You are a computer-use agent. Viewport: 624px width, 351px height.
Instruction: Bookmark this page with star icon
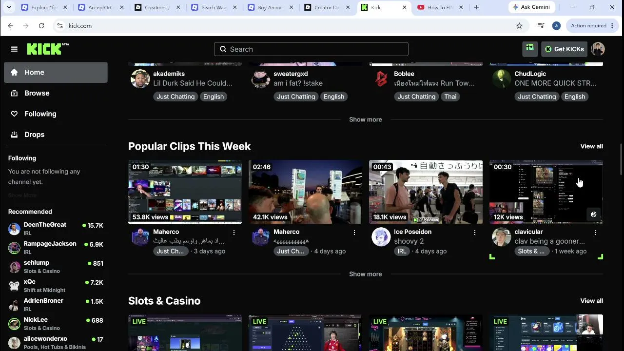(x=519, y=26)
